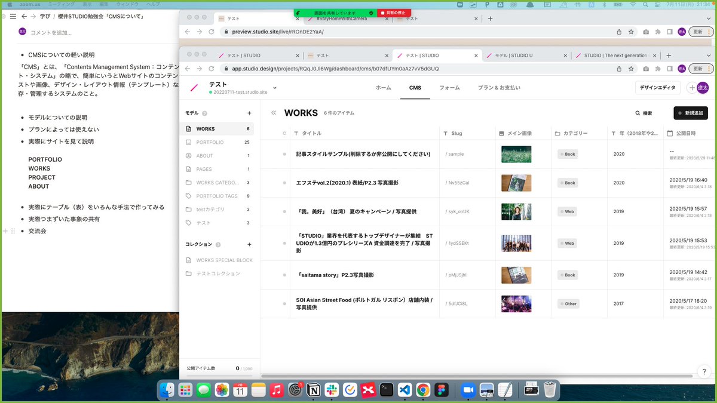The image size is (717, 403).
Task: Click the 新規追加 button
Action: coord(691,113)
